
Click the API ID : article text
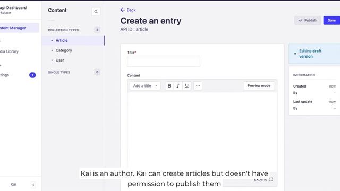tap(134, 30)
